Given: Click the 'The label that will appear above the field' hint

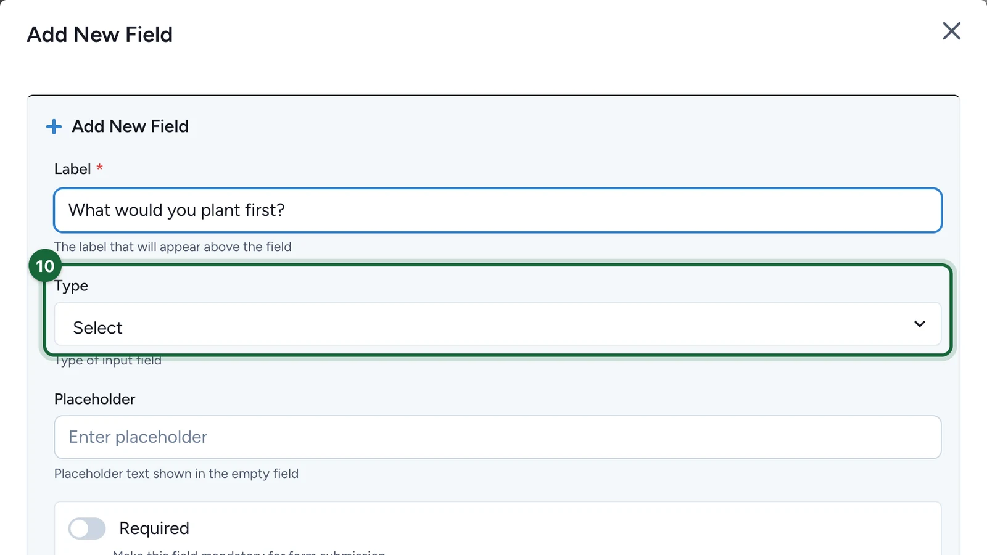Looking at the screenshot, I should pos(173,247).
